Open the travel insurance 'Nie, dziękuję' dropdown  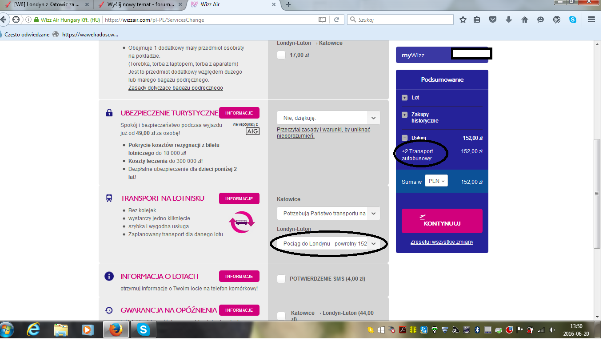pyautogui.click(x=328, y=118)
